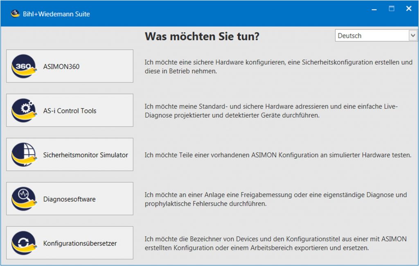The width and height of the screenshot is (419, 266).
Task: Minimize the Bihl+Wiedemann Suite window
Action: point(374,8)
